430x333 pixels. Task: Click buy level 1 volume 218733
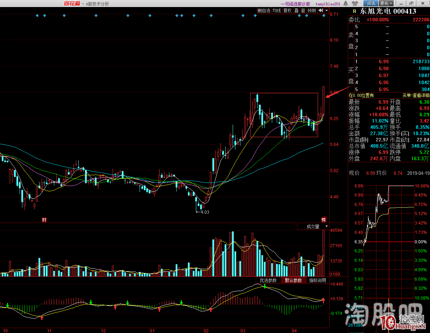pos(421,61)
